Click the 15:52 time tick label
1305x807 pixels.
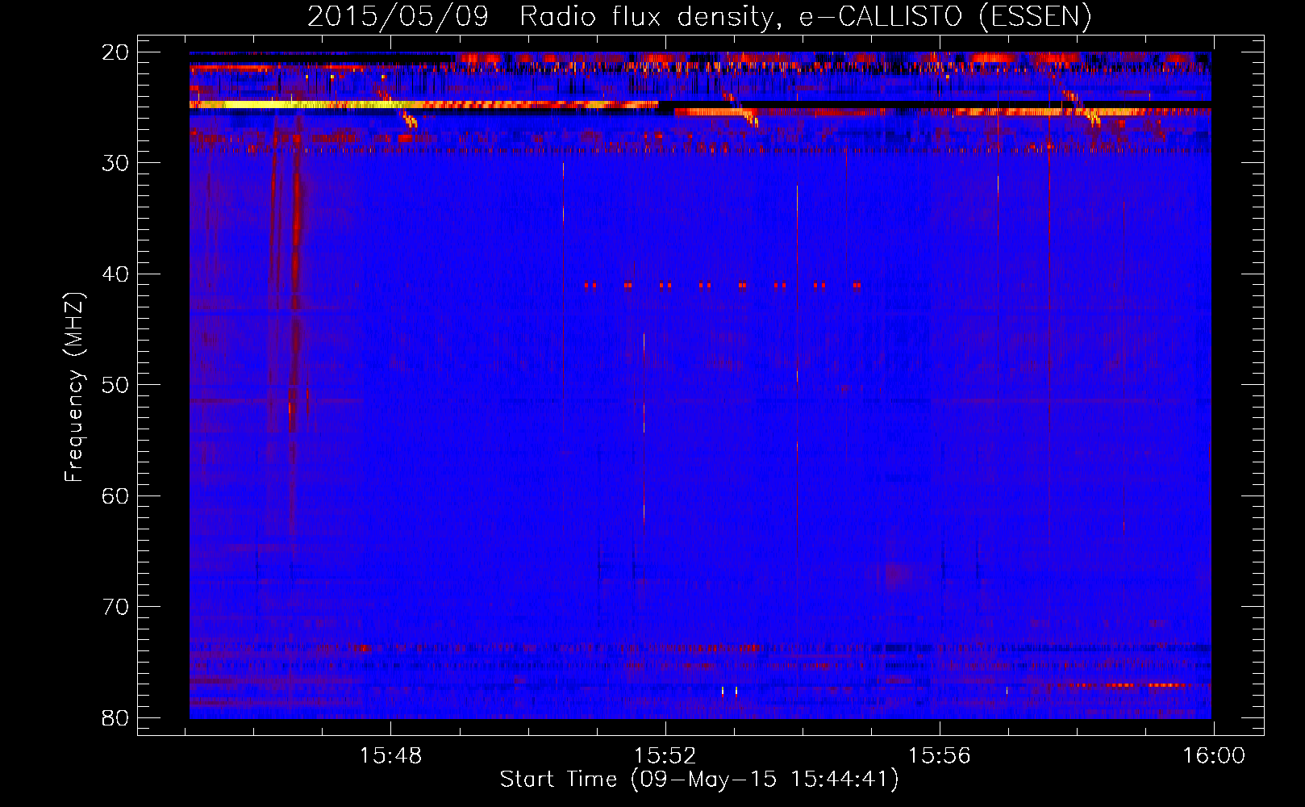coord(665,756)
